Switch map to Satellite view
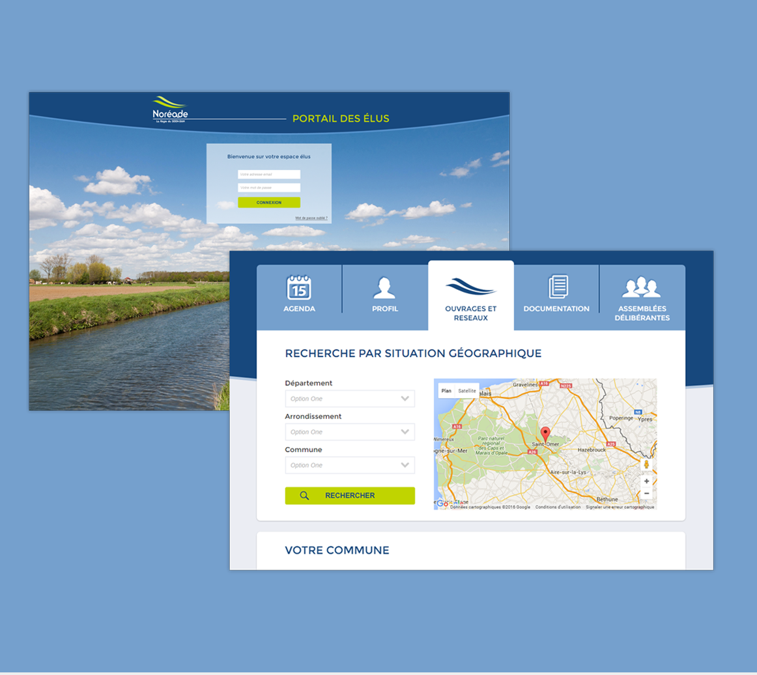The image size is (757, 675). tap(467, 391)
